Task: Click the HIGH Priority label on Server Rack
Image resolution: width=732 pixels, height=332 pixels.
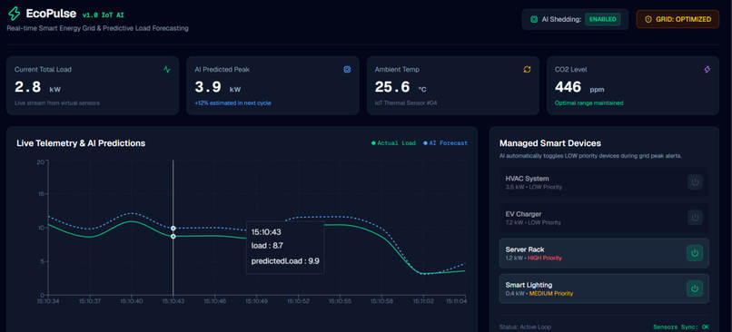Action: click(x=545, y=258)
